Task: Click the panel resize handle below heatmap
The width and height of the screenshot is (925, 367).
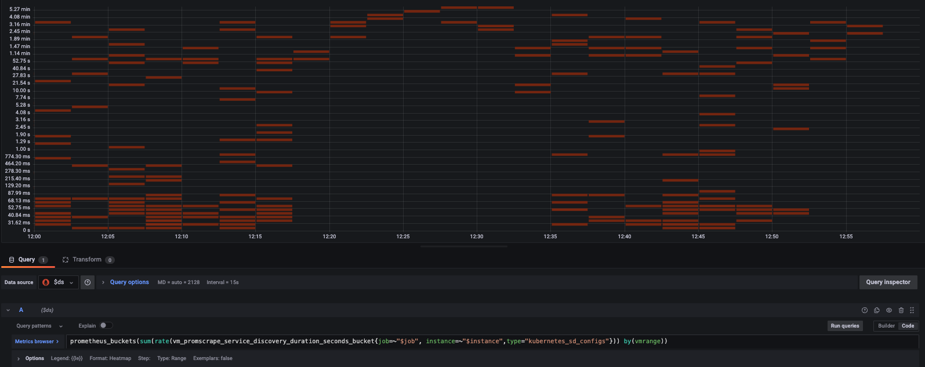Action: tap(463, 246)
